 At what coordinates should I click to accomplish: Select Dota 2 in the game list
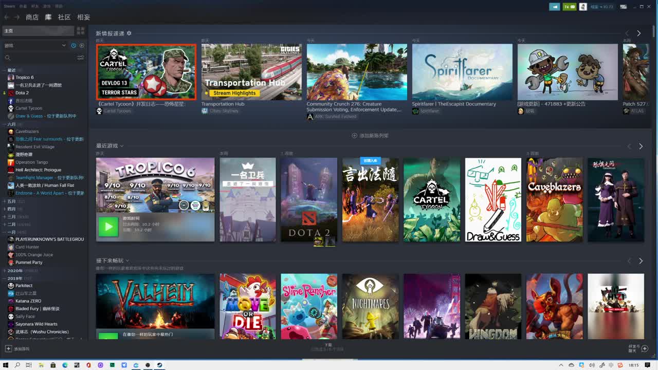click(22, 93)
